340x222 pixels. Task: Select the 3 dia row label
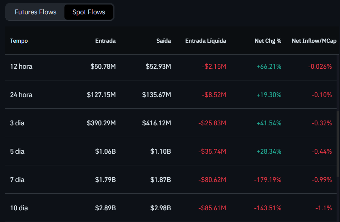[17, 123]
